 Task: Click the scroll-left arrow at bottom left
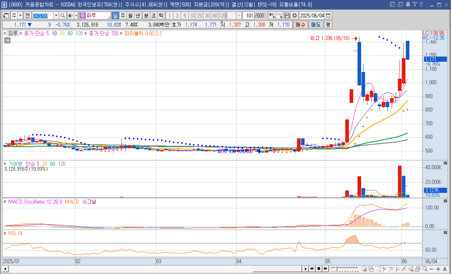tap(5, 269)
